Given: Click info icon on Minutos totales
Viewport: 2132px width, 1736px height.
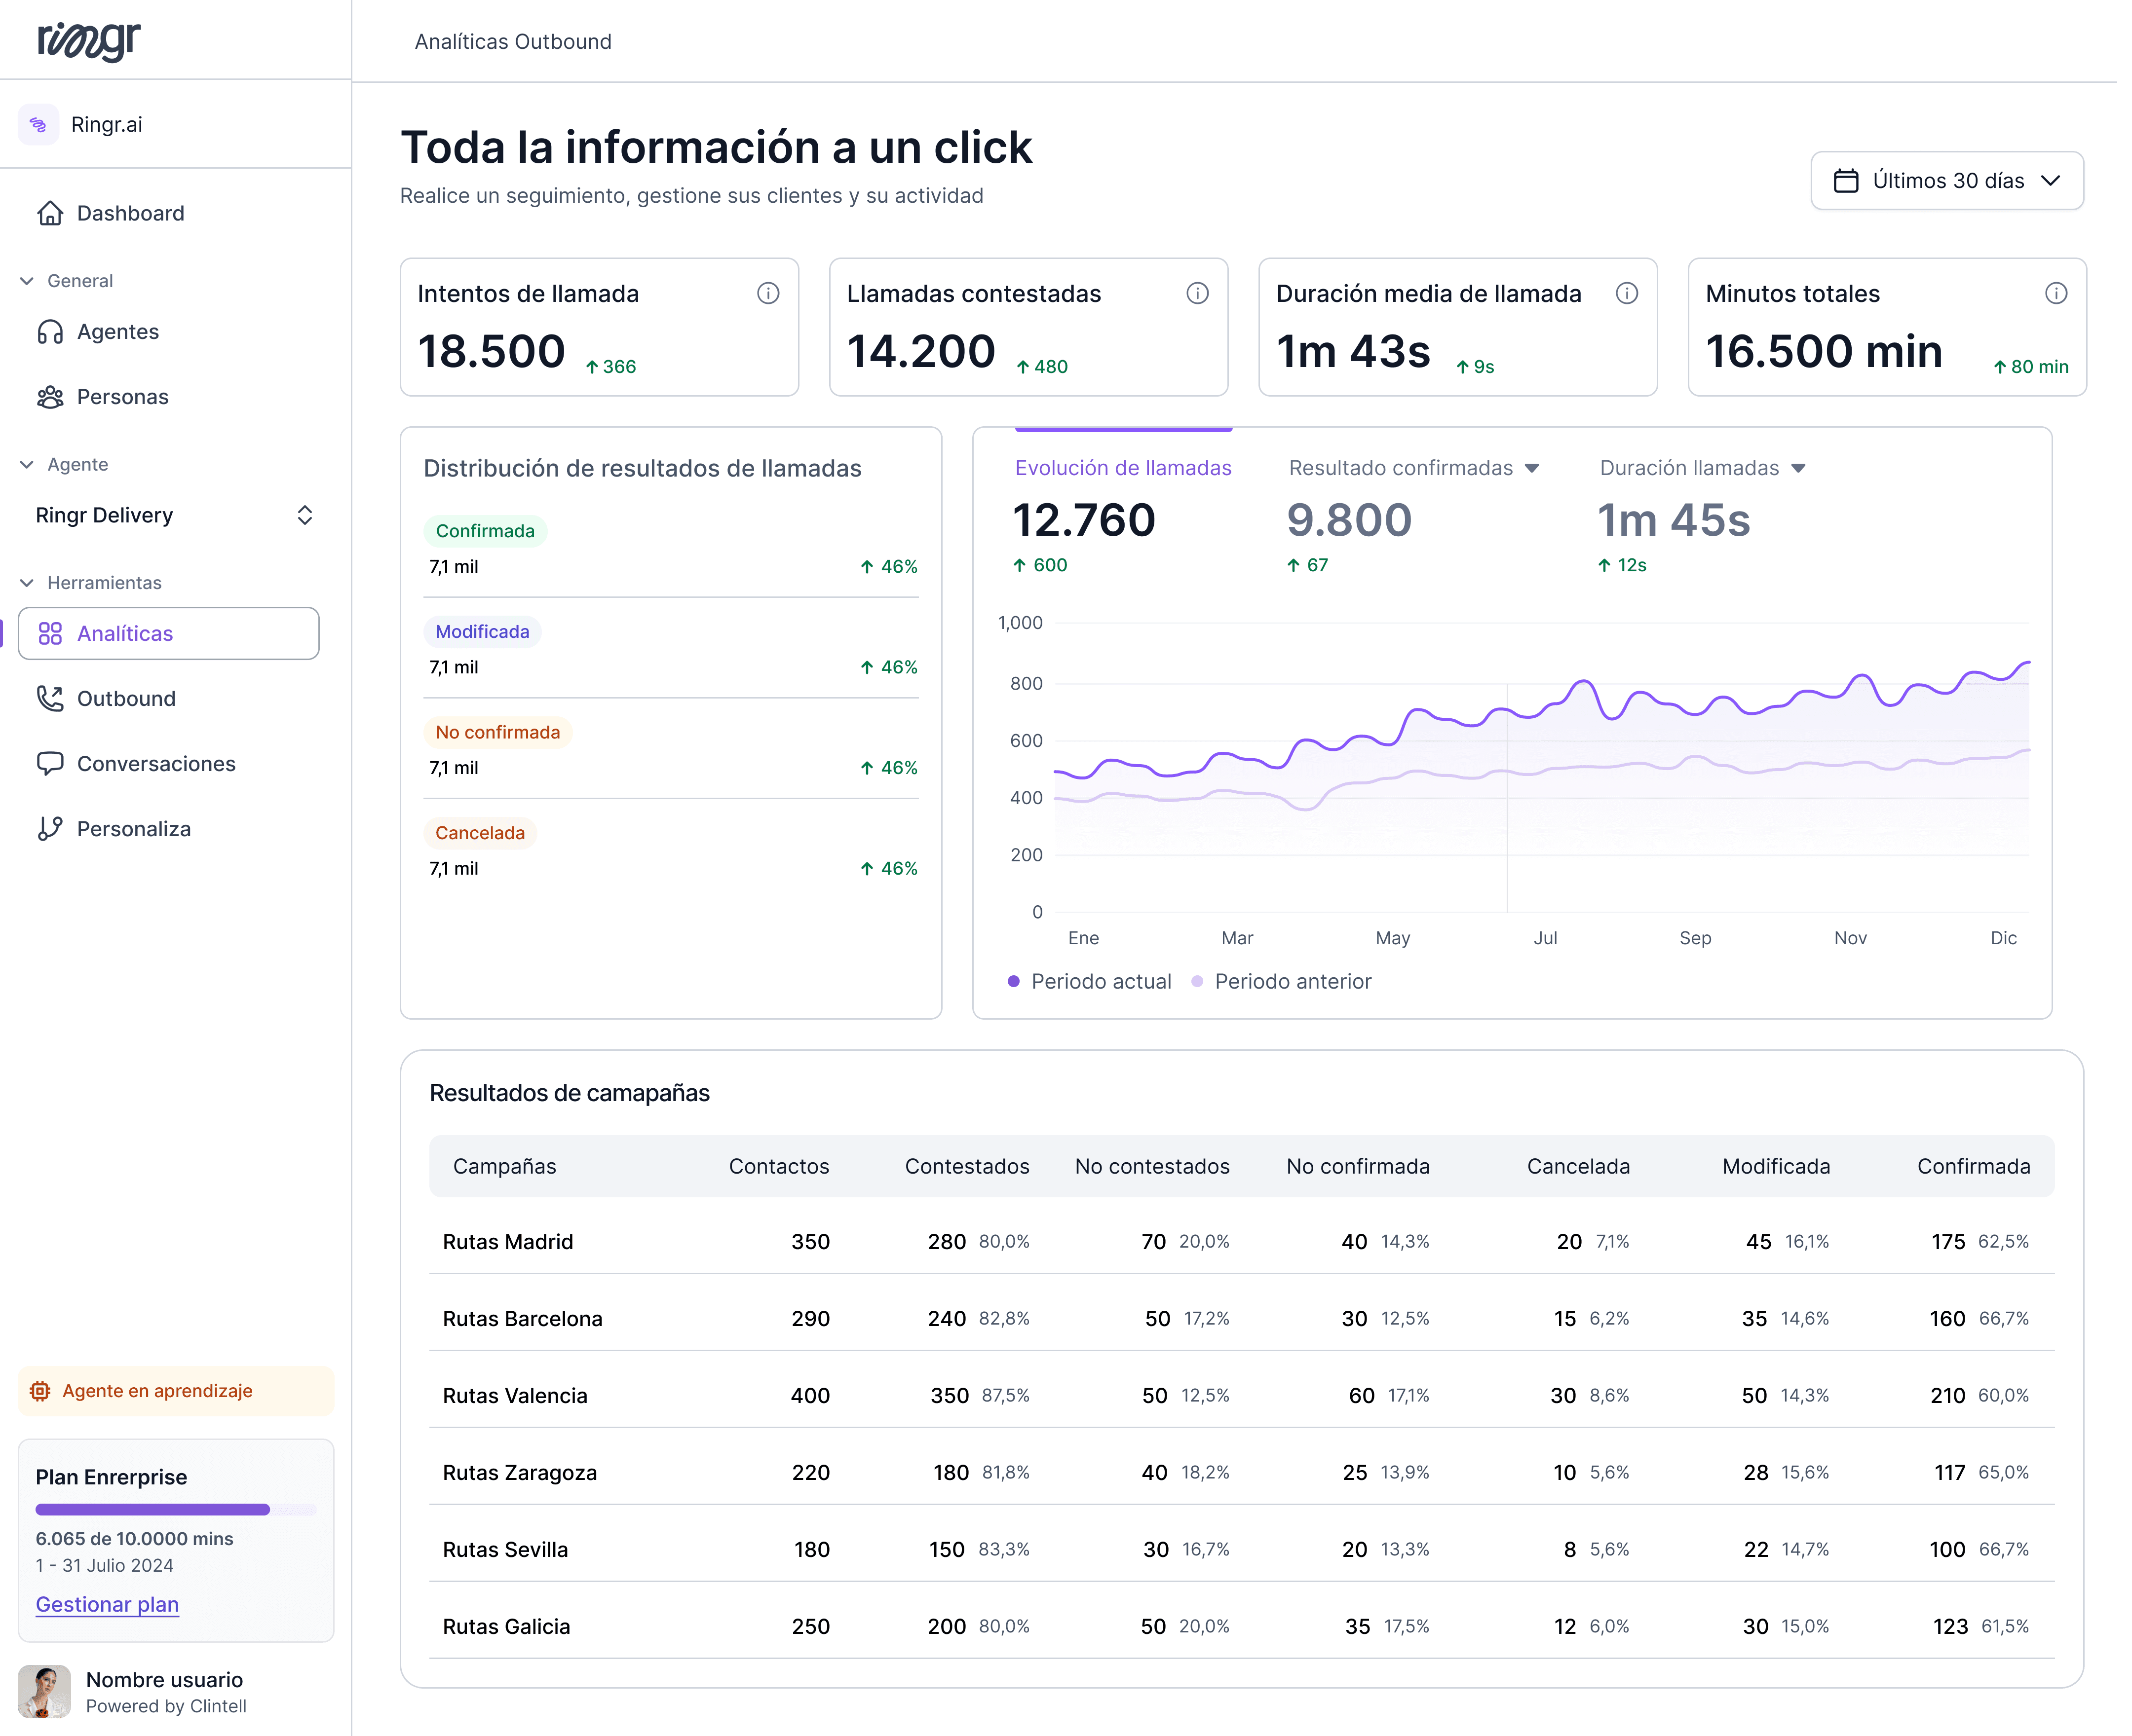Looking at the screenshot, I should (2056, 293).
